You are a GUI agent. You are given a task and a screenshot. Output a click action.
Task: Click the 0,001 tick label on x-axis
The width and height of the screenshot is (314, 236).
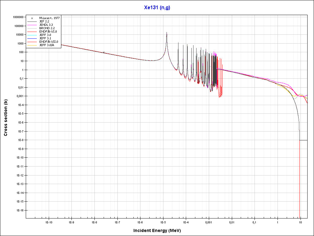209,222
